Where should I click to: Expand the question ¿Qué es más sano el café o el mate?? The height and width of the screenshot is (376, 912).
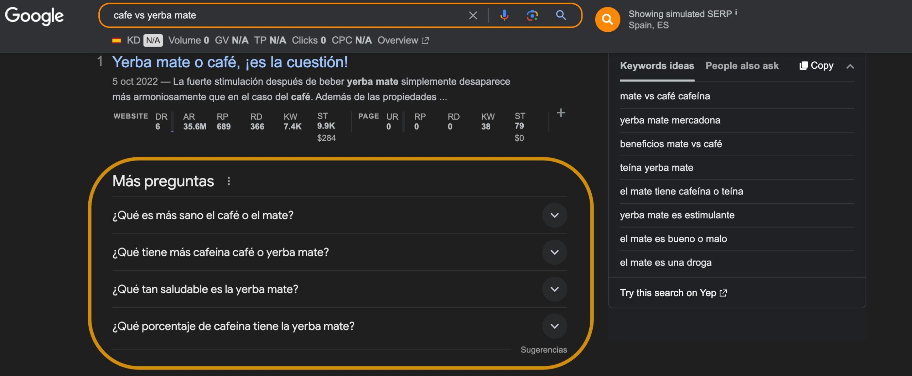(555, 215)
